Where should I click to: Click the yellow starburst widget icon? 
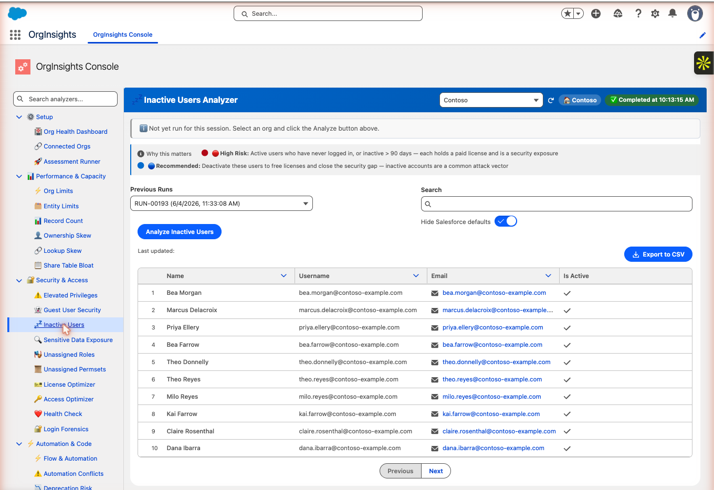pos(703,63)
